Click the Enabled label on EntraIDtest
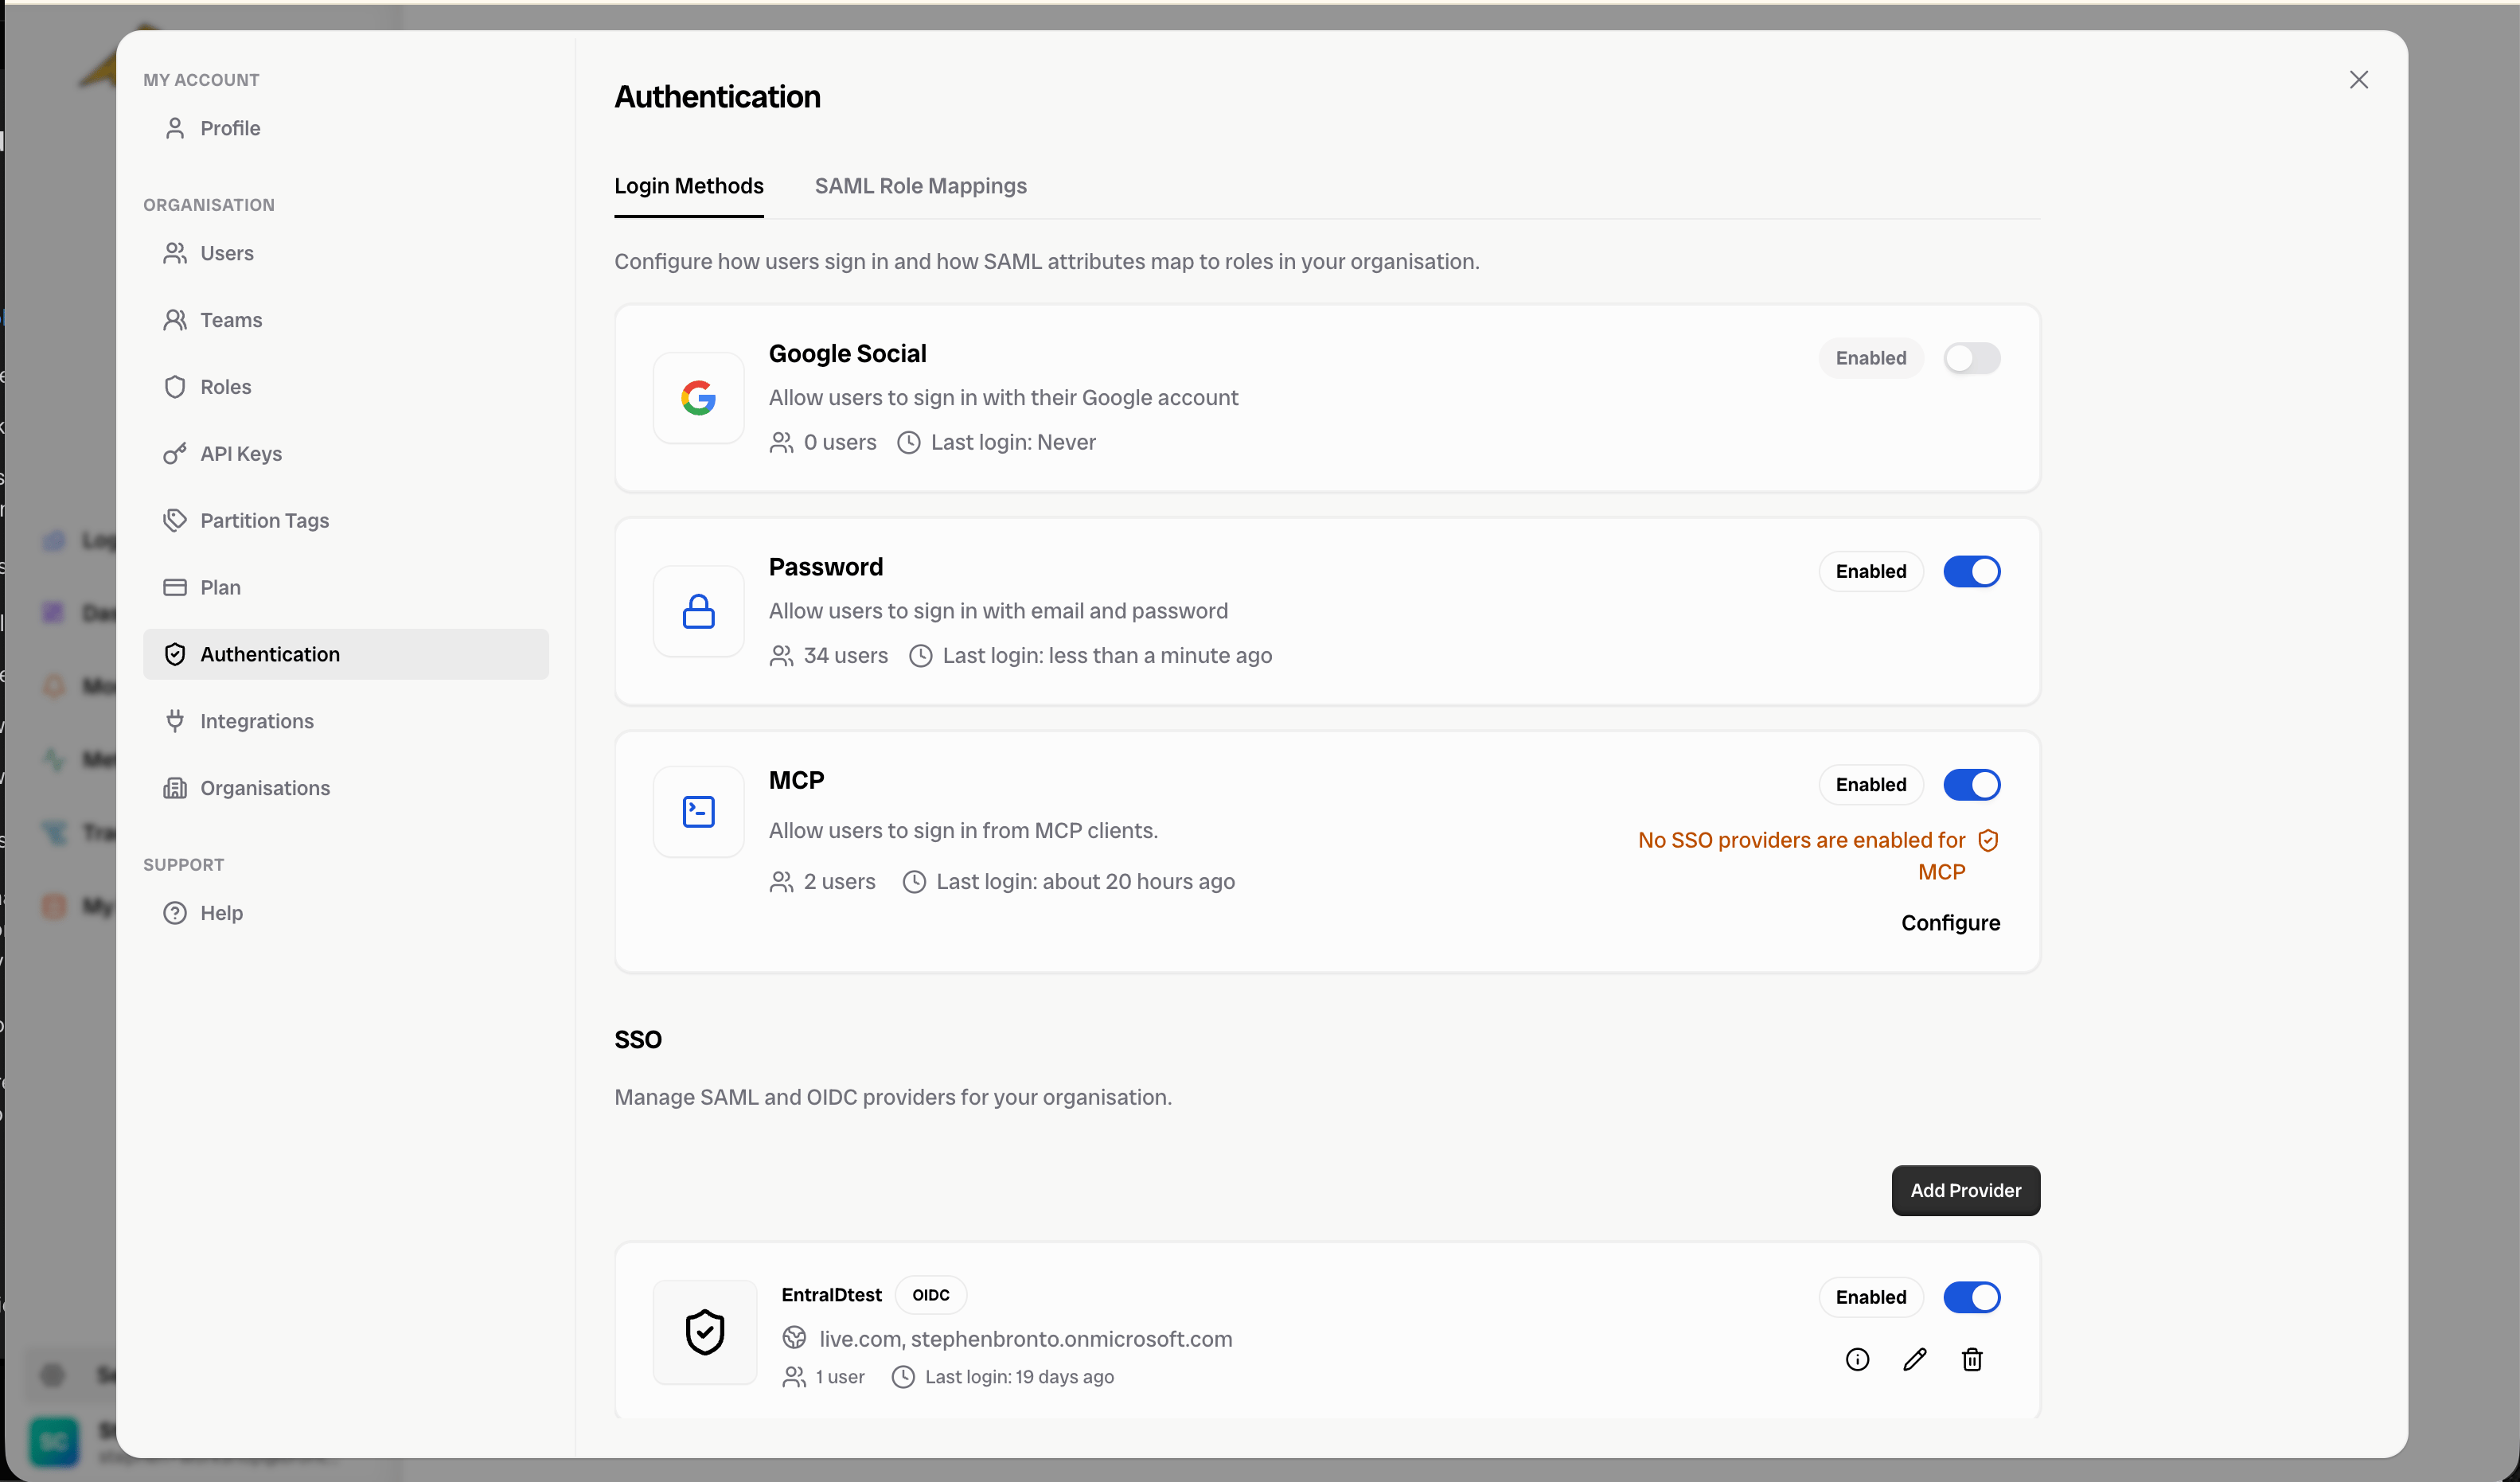Image resolution: width=2520 pixels, height=1482 pixels. pyautogui.click(x=1871, y=1297)
